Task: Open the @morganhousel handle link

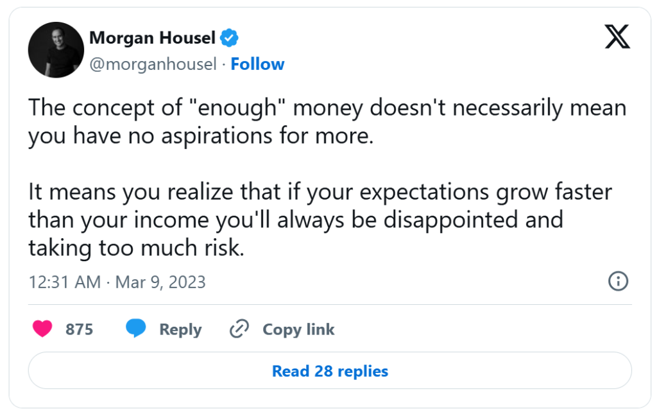Action: pos(153,64)
